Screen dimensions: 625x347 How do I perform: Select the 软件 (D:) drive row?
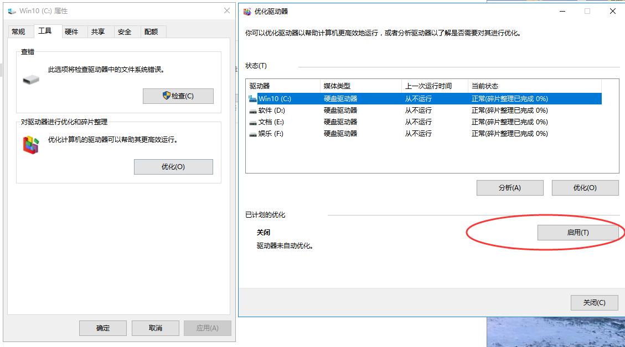pos(424,110)
